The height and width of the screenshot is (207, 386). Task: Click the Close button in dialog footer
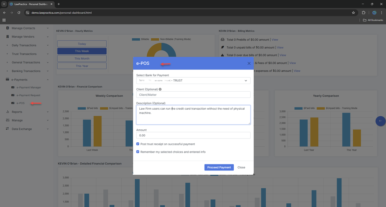coord(241,167)
